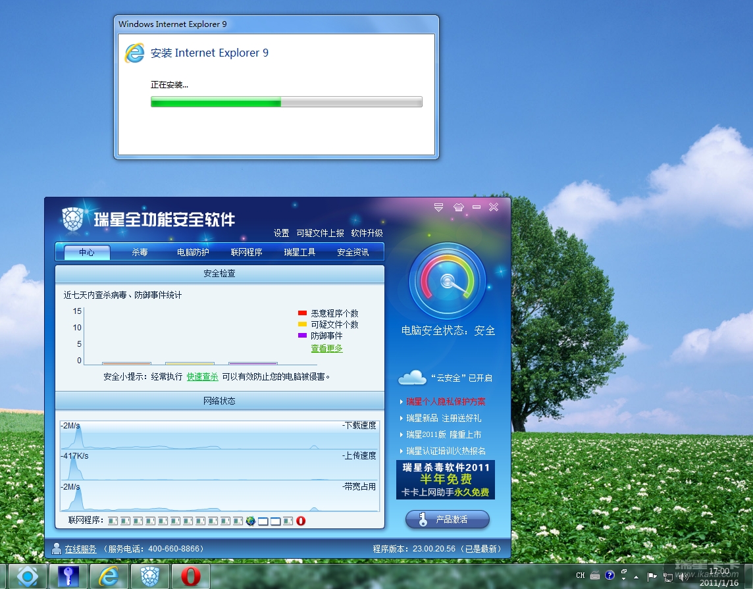Image resolution: width=753 pixels, height=589 pixels.
Task: Open the 安全资讯 tab
Action: pyautogui.click(x=353, y=252)
